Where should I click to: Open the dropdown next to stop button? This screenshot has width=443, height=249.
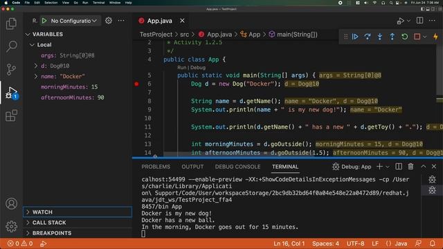424,37
